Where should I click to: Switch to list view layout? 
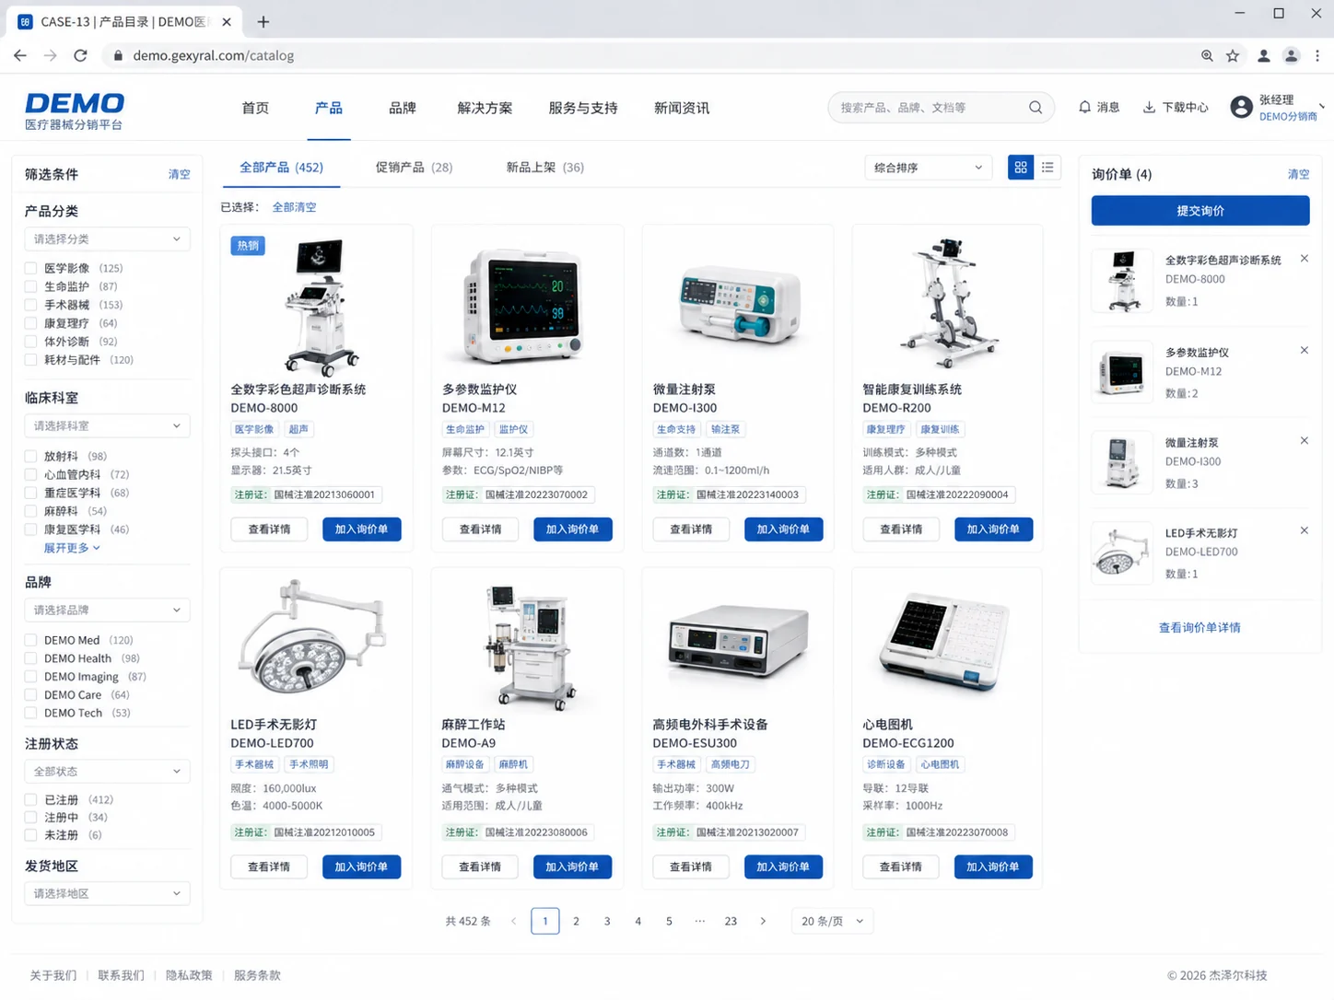(1047, 168)
